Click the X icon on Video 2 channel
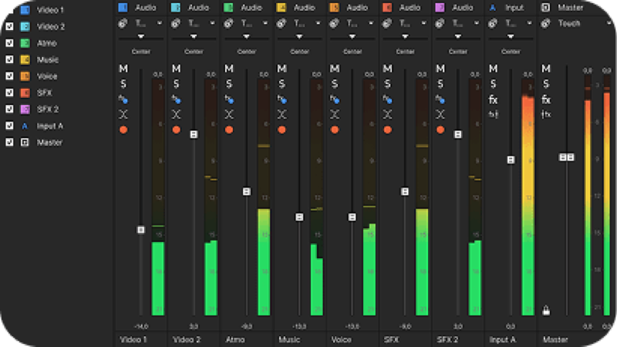This screenshot has height=347, width=617. [x=176, y=114]
